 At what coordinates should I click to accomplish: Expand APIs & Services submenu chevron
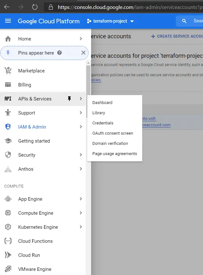tap(81, 99)
